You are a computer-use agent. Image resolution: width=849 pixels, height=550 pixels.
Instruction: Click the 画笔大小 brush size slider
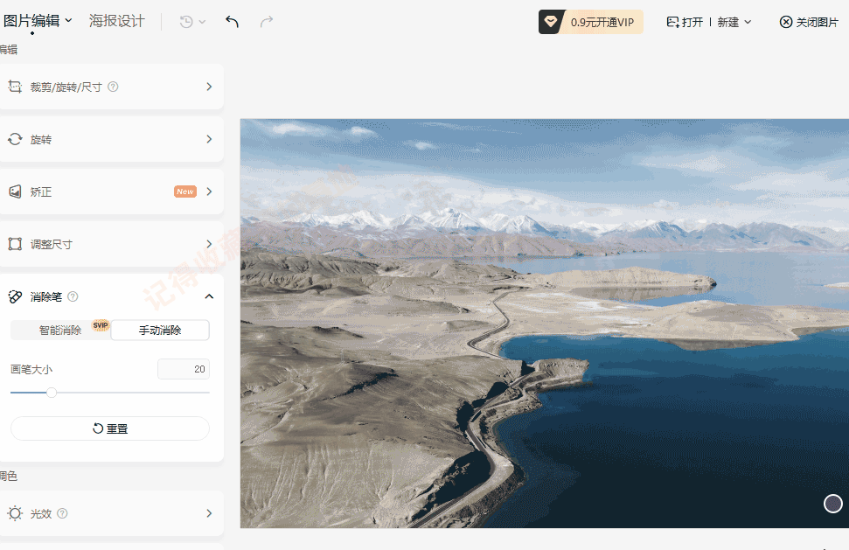pos(110,393)
